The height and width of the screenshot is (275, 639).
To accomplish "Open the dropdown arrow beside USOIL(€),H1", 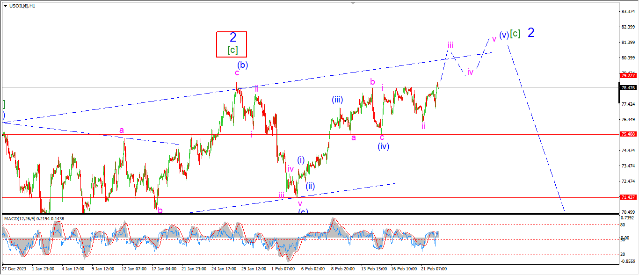I will (x=5, y=6).
